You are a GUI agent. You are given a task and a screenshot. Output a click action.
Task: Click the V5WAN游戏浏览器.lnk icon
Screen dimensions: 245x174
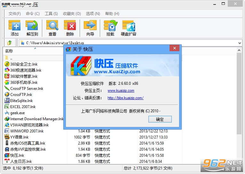(7, 125)
